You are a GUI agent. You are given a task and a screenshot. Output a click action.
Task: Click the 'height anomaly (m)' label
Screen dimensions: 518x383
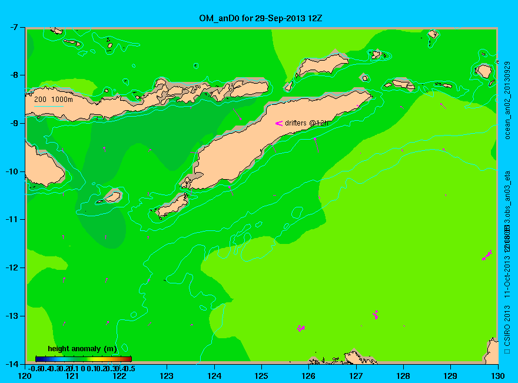coord(82,349)
